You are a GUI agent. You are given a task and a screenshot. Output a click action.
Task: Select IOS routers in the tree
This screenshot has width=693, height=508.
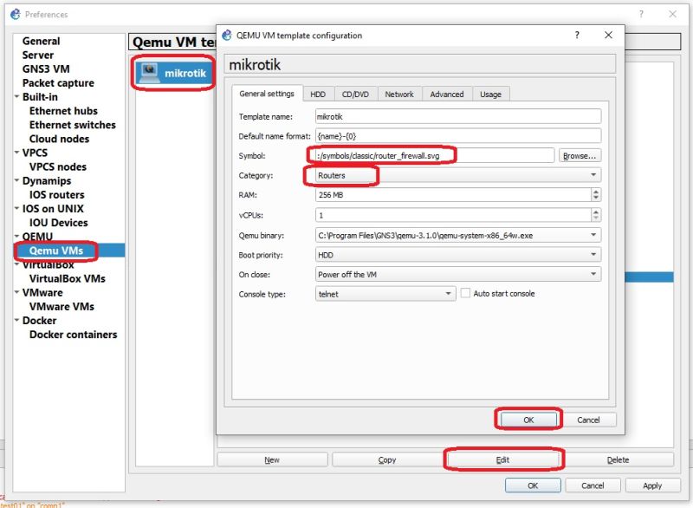coord(56,194)
